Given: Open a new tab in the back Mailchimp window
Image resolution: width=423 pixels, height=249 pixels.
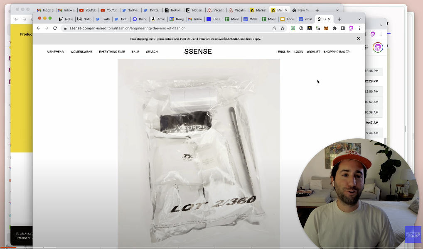Looking at the screenshot, I should [x=317, y=10].
